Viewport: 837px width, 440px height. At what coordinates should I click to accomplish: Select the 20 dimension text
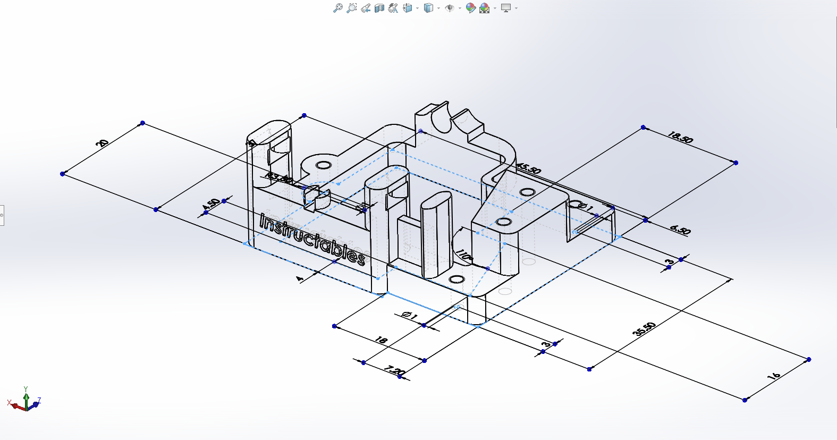pos(102,143)
